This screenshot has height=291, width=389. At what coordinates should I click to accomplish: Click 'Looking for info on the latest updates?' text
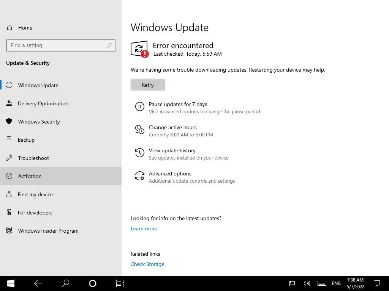pos(176,218)
